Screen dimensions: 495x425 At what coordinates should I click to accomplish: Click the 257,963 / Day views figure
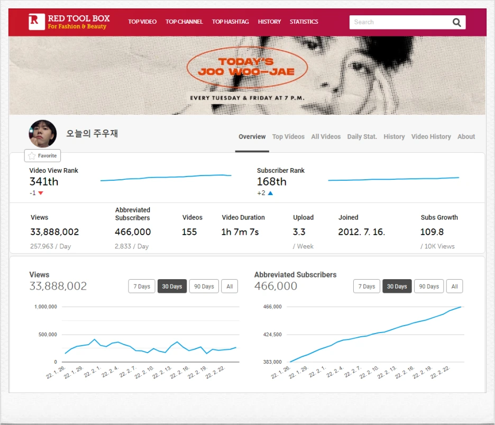point(51,246)
